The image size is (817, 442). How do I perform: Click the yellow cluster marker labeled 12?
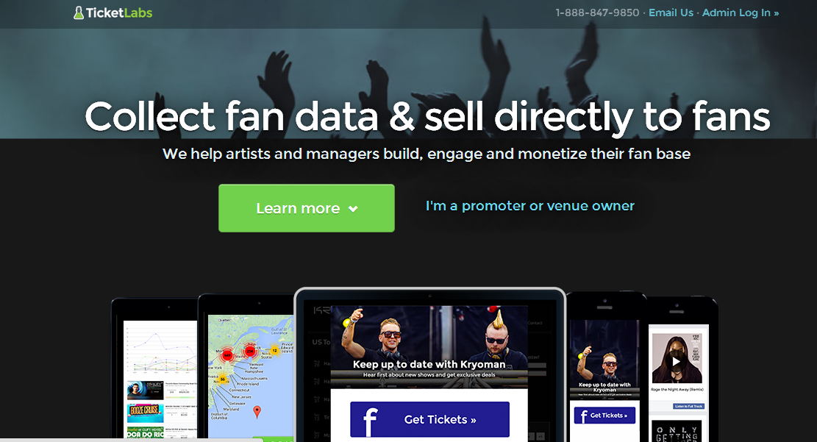[x=274, y=350]
